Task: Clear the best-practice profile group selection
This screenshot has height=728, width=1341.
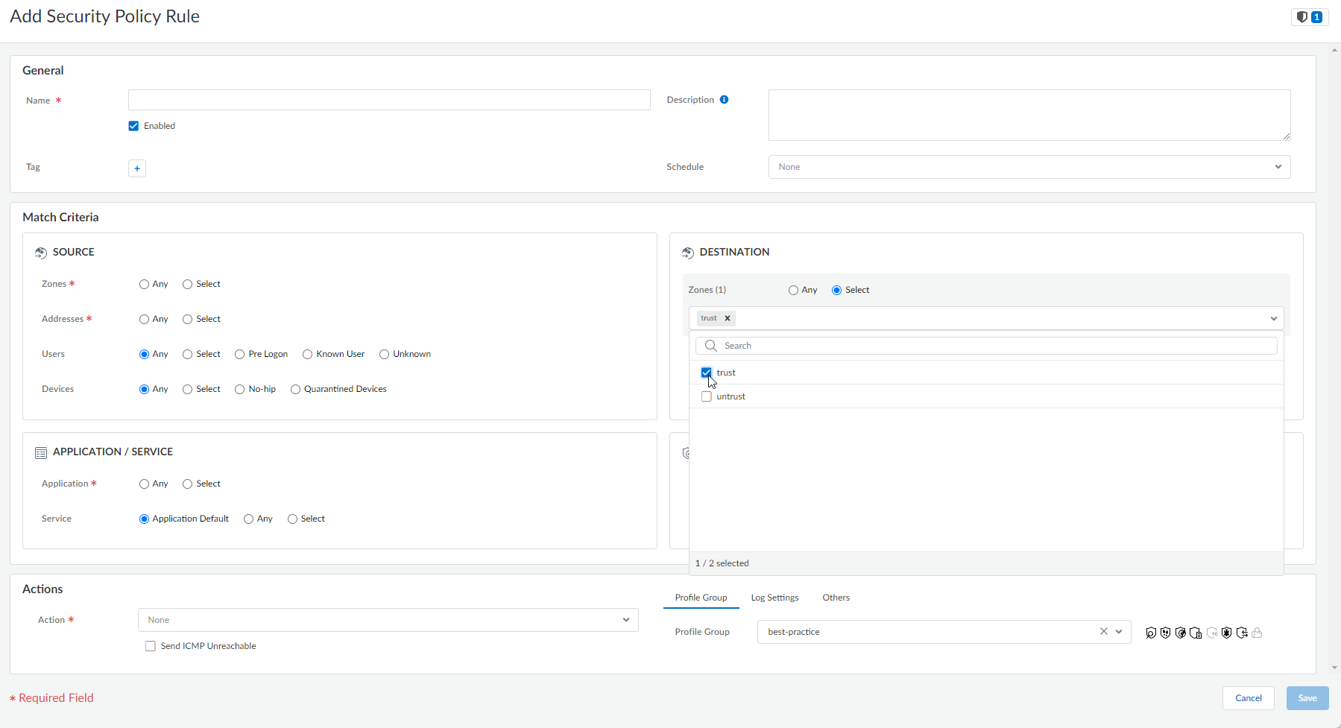Action: [x=1103, y=632]
